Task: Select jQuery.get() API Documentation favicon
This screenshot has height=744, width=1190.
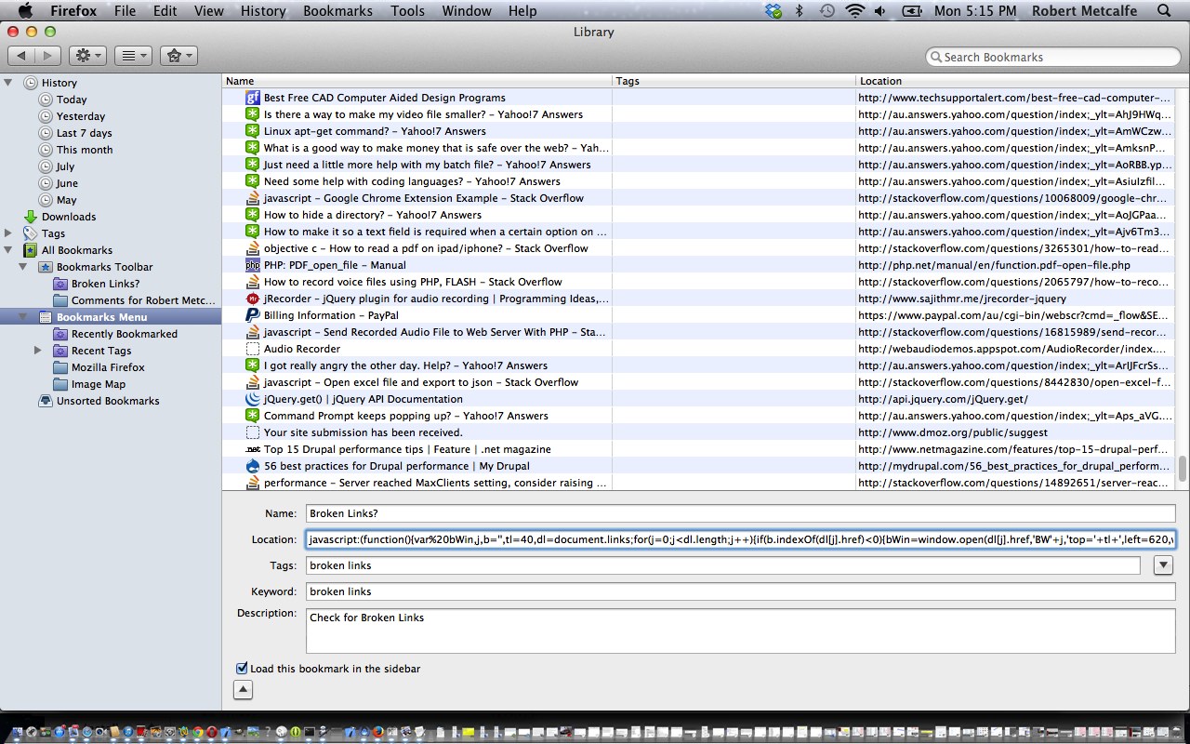Action: coord(253,399)
